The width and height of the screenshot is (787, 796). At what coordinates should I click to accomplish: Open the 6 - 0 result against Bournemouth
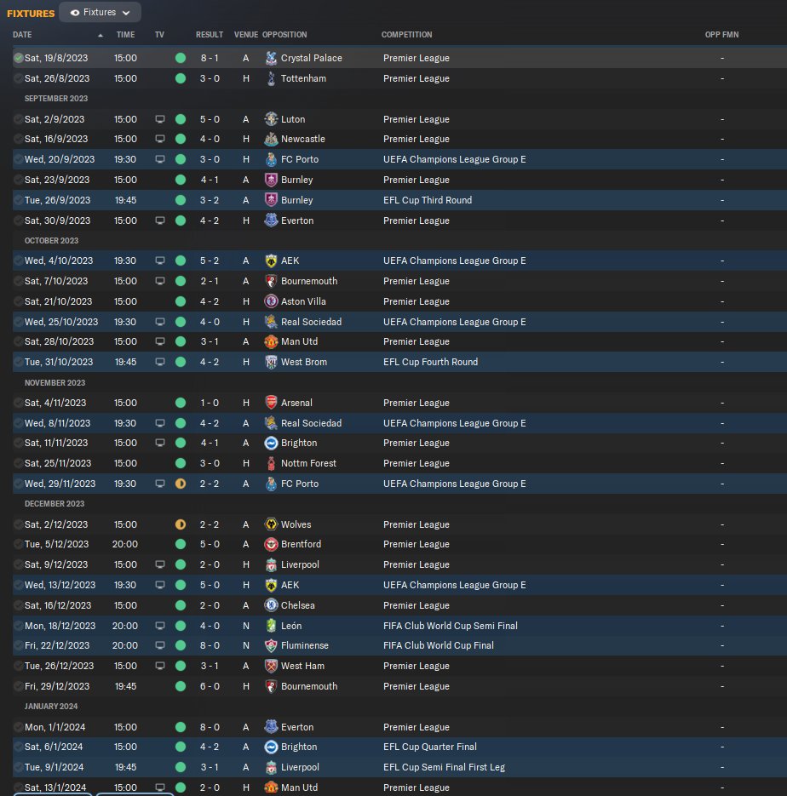210,686
